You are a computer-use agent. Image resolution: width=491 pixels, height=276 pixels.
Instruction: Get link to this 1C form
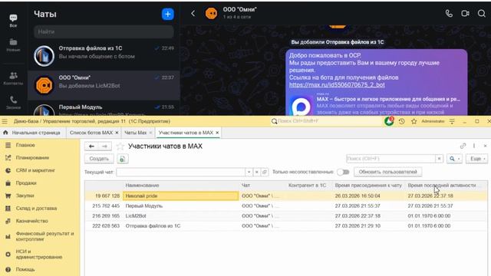click(463, 146)
